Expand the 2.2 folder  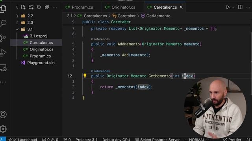coord(17,16)
